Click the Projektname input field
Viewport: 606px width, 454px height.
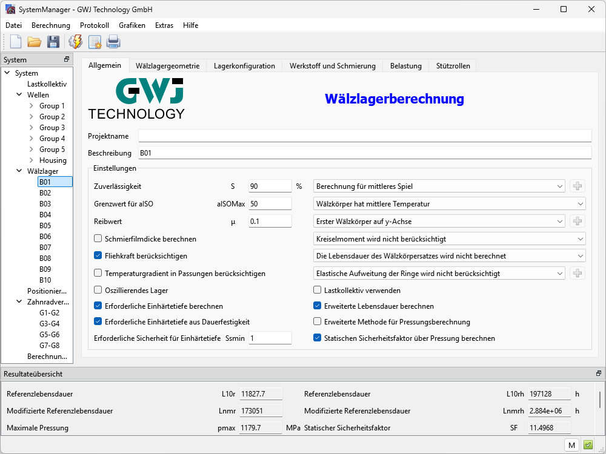364,136
